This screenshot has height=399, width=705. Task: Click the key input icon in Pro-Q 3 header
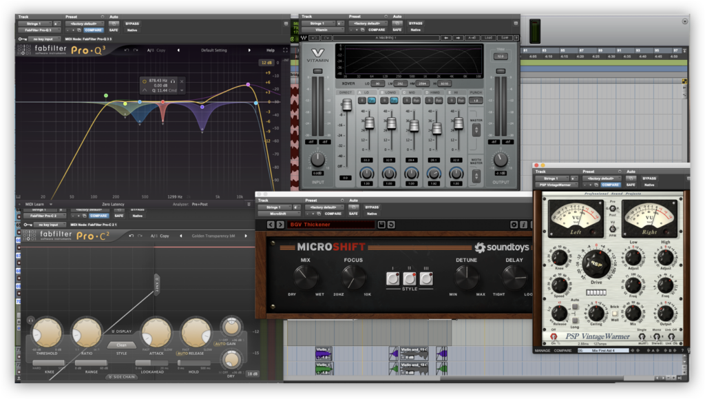click(x=23, y=39)
